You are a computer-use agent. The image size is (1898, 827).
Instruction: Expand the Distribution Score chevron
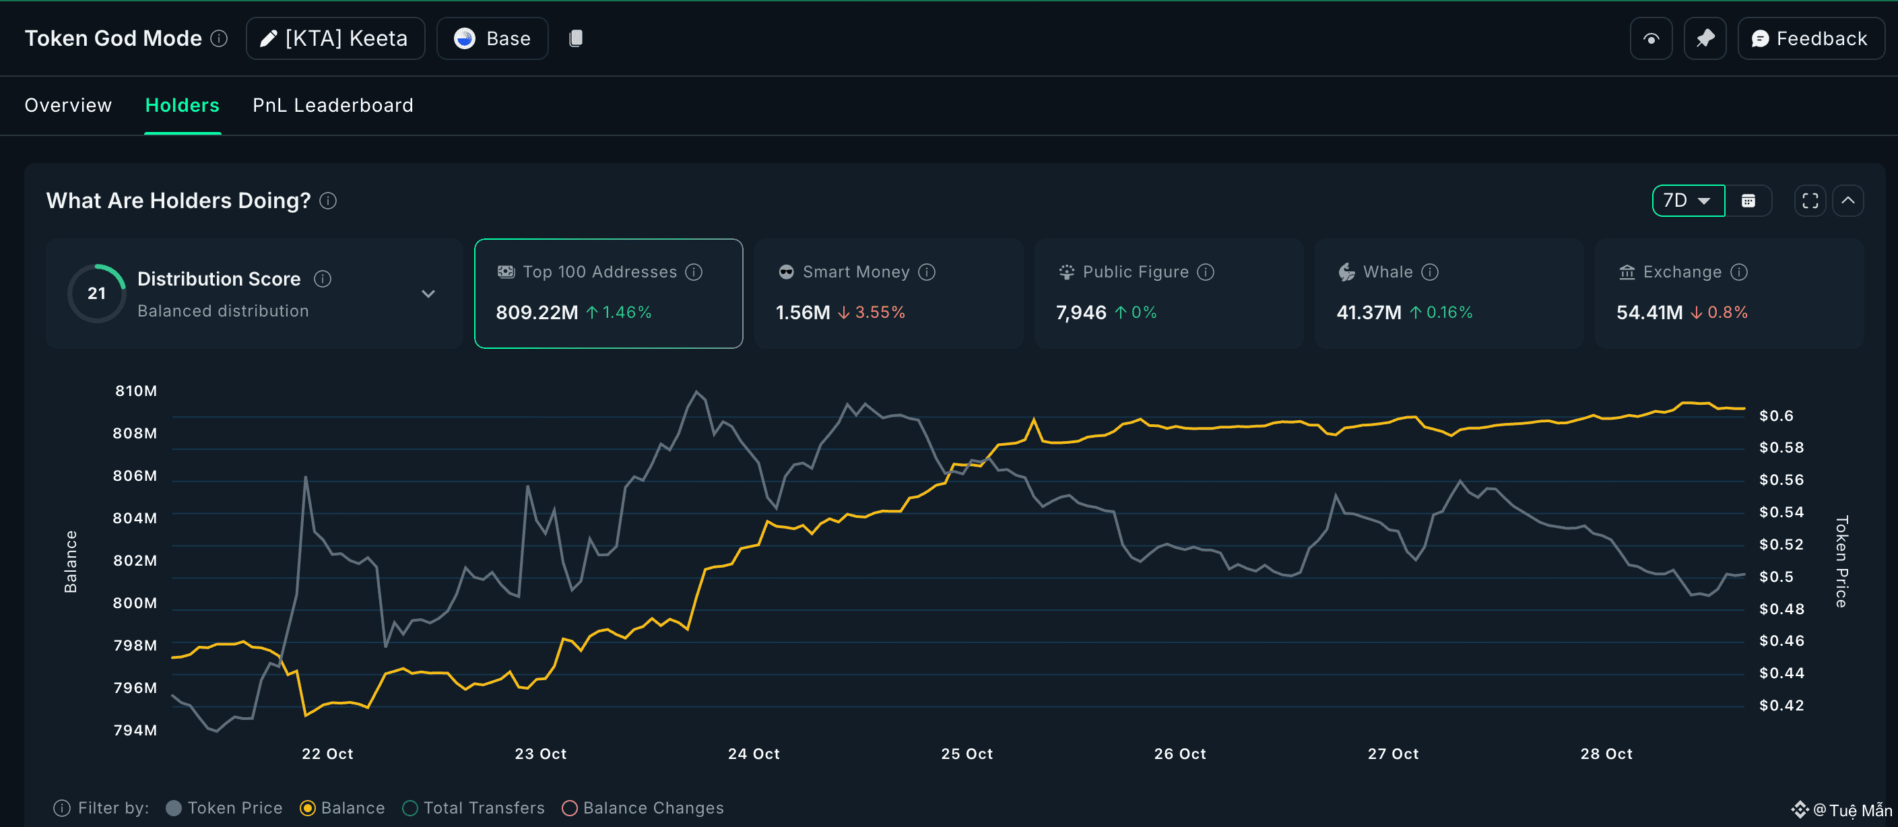point(428,294)
